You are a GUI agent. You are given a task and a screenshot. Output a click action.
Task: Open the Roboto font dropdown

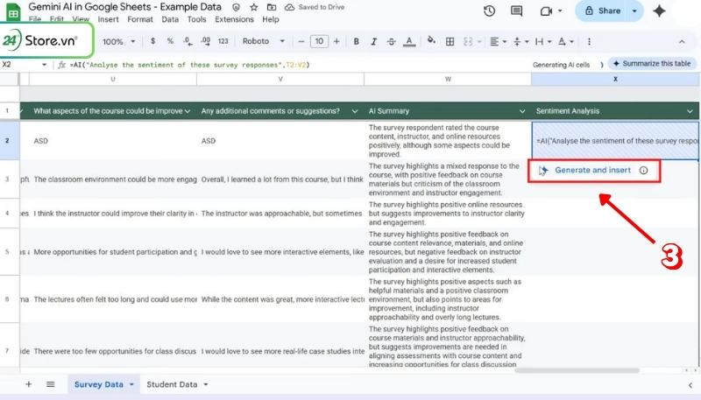264,41
